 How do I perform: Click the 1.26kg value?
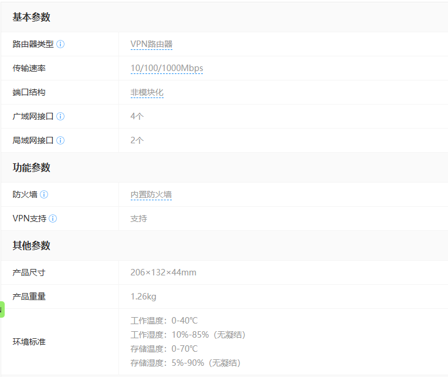[x=144, y=297]
